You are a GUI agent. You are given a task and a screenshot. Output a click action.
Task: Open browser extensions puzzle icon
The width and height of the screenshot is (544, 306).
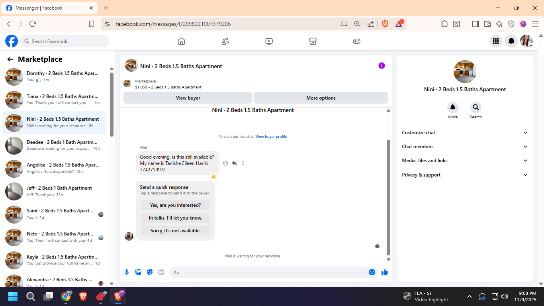point(444,24)
